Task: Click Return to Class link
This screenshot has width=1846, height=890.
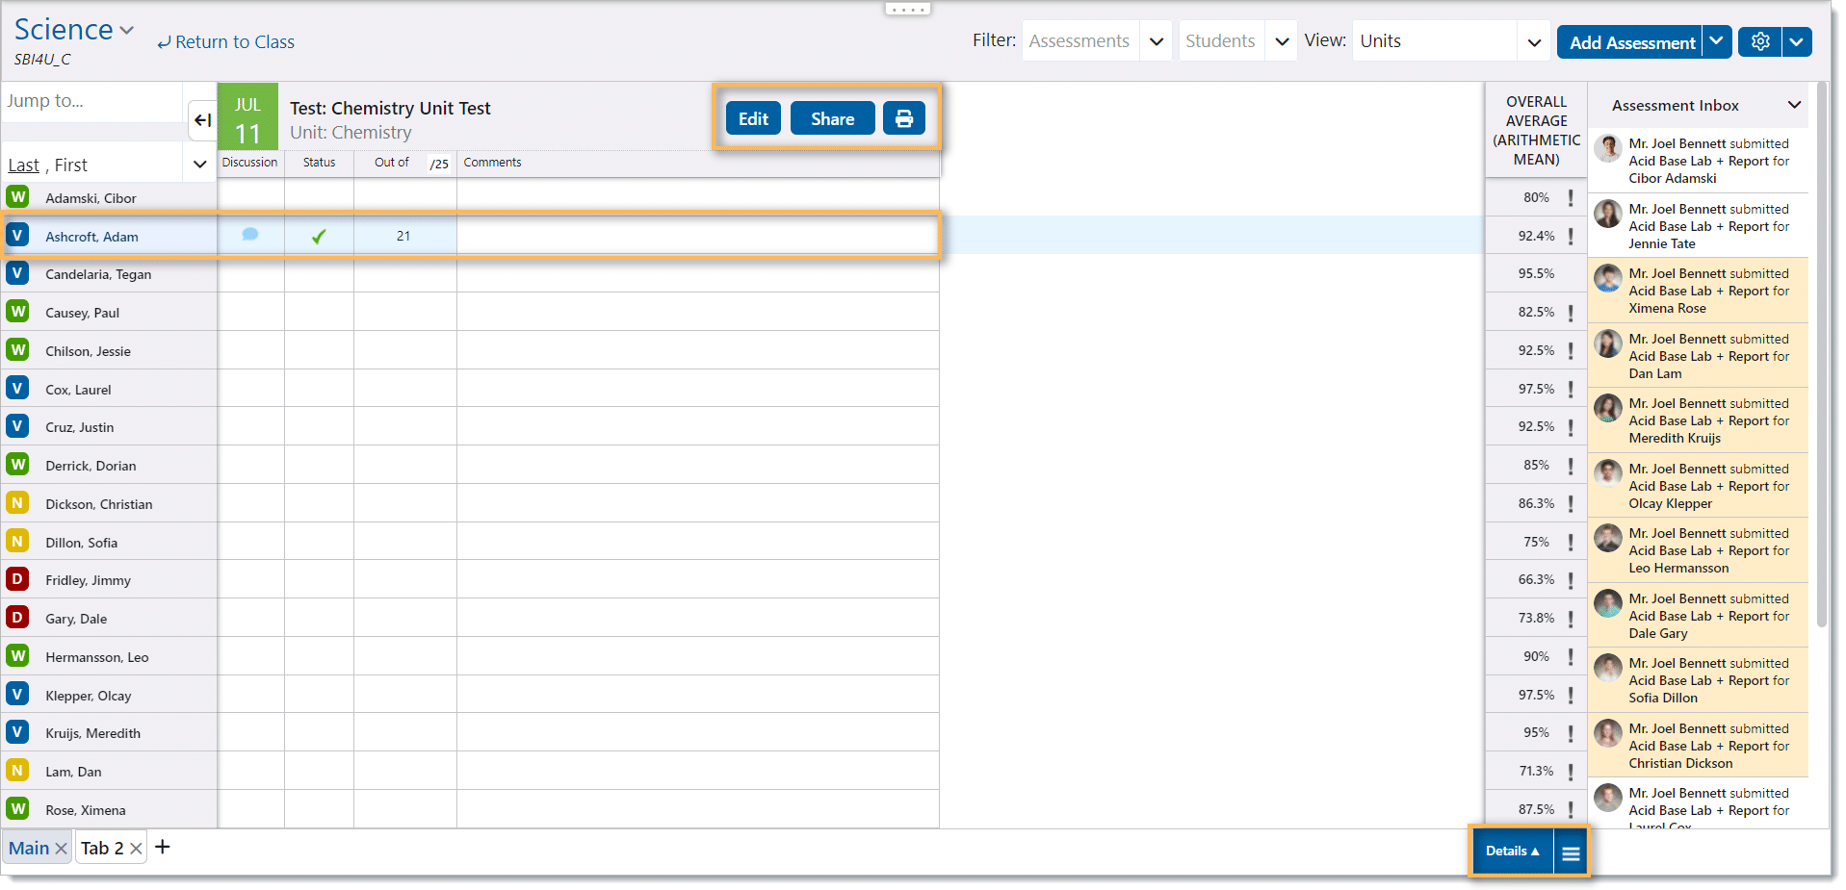Action: coord(226,42)
